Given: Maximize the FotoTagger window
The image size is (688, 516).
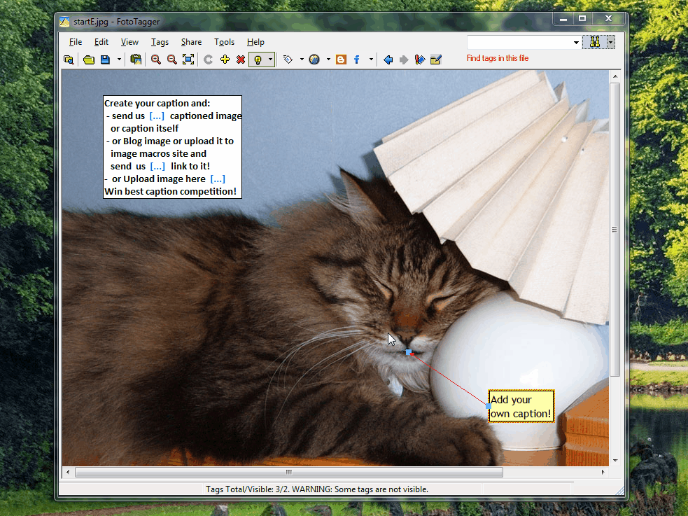Looking at the screenshot, I should click(x=582, y=18).
